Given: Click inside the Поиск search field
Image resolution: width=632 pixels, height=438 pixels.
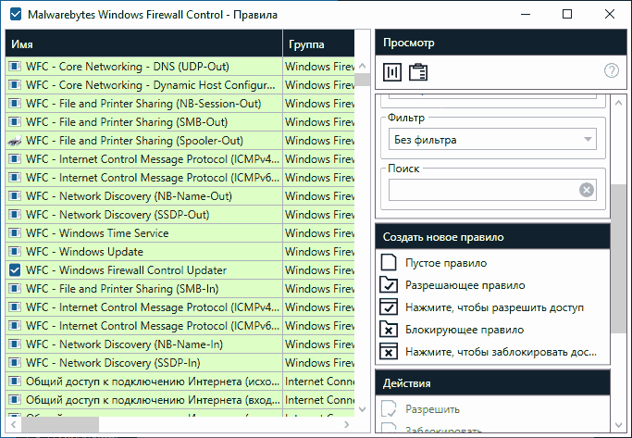Looking at the screenshot, I should (x=482, y=190).
